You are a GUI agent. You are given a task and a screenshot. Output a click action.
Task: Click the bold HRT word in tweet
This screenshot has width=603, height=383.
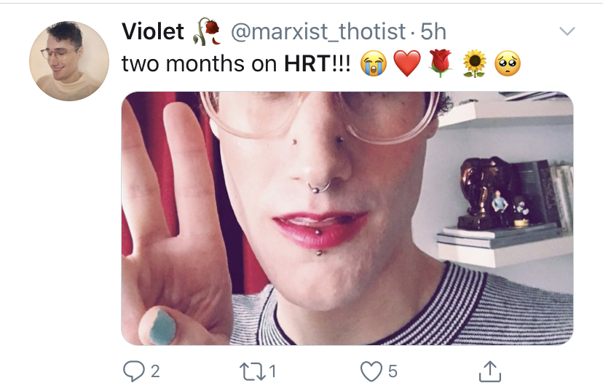pos(307,63)
